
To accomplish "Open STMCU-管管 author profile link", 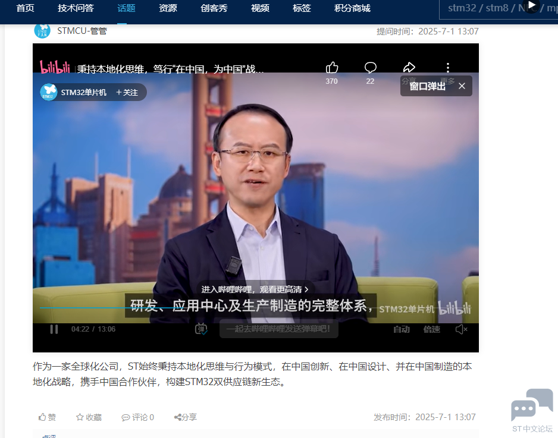I will tap(82, 31).
